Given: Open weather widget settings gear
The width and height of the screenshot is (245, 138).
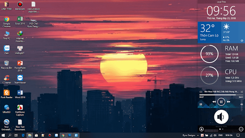Looking at the screenshot, I should point(242,41).
